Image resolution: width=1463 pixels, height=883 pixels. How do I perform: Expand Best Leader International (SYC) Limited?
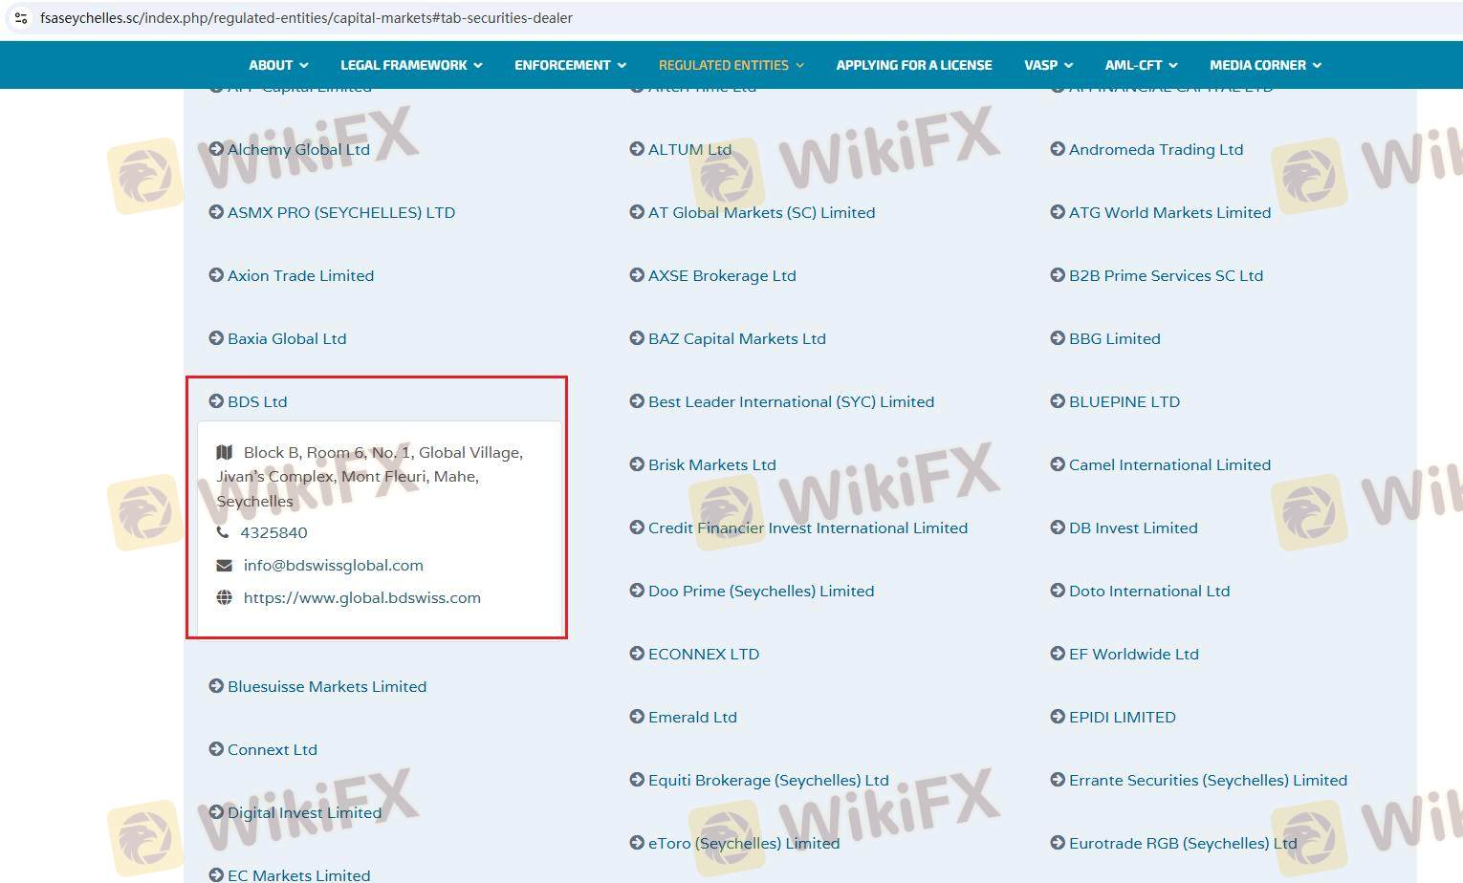[791, 401]
